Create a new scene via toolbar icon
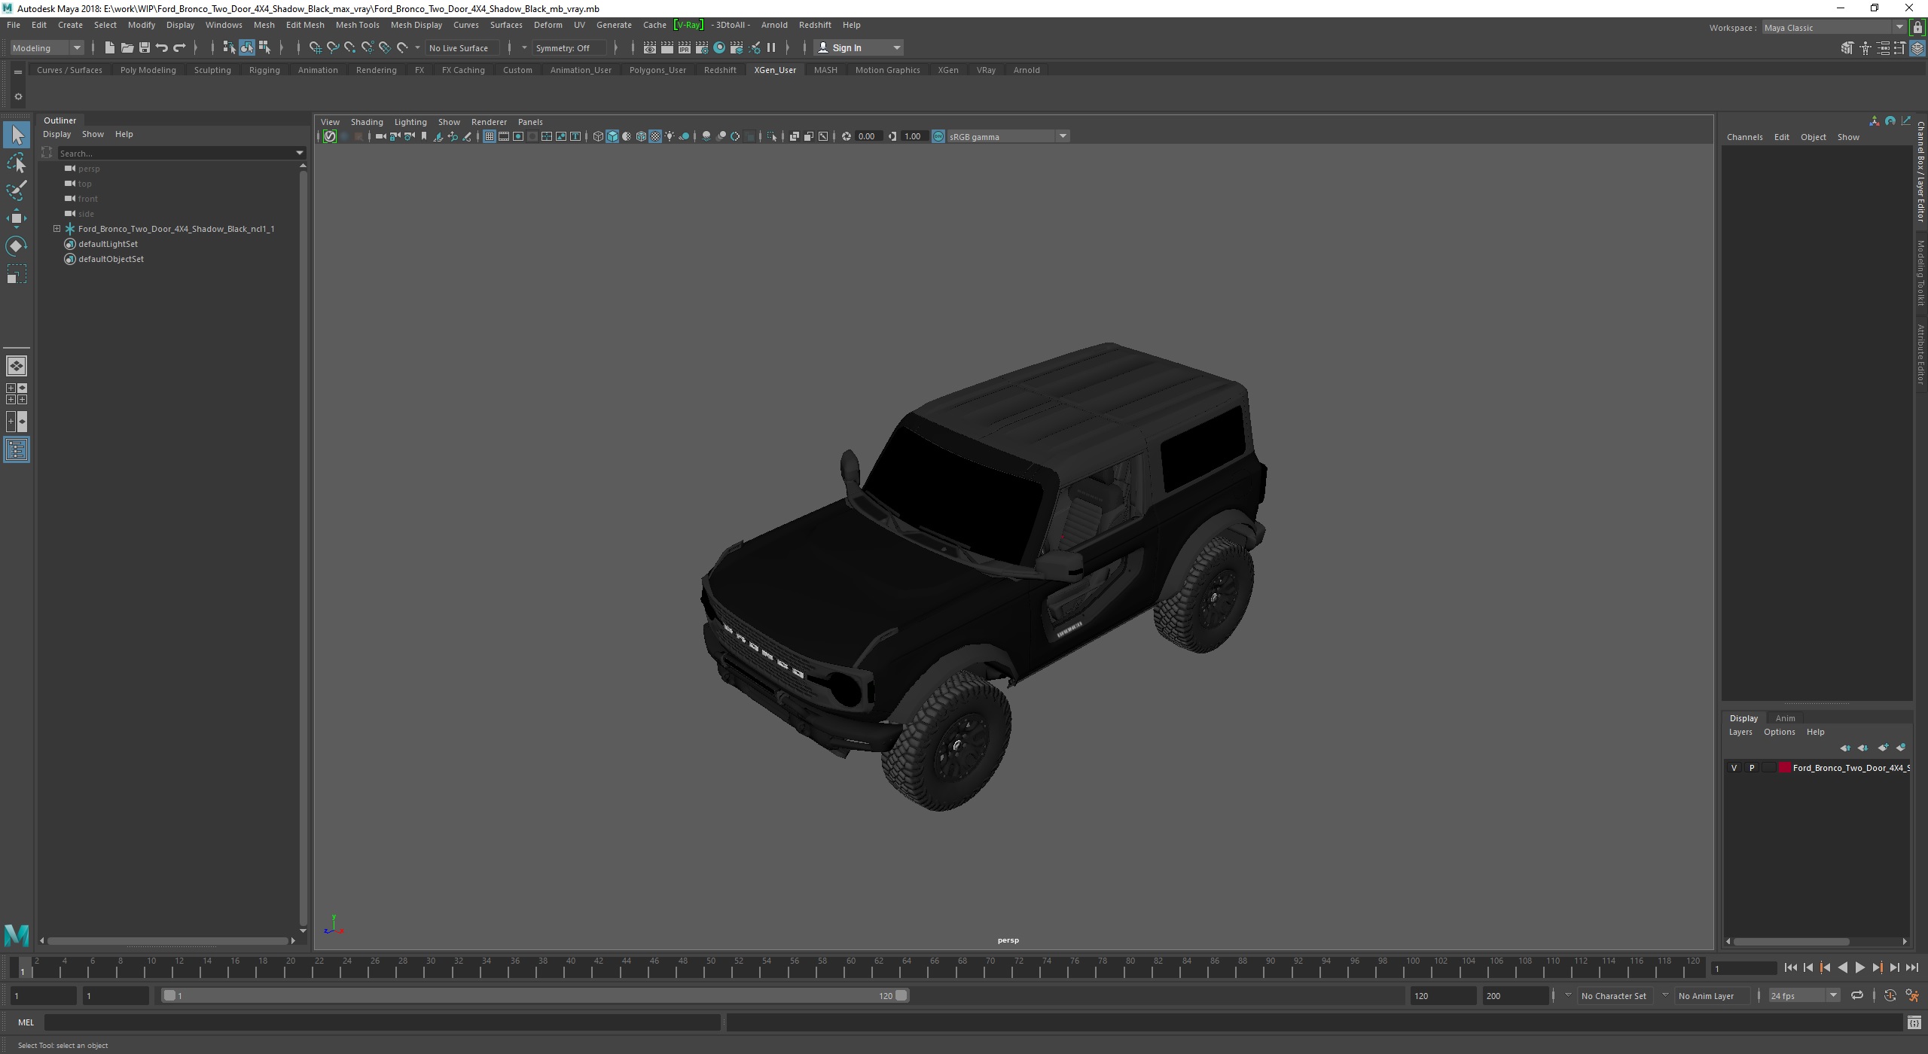Image resolution: width=1928 pixels, height=1054 pixels. [109, 47]
